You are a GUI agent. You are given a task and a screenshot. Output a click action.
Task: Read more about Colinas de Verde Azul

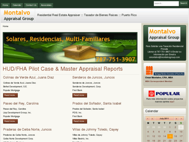tap(10, 95)
